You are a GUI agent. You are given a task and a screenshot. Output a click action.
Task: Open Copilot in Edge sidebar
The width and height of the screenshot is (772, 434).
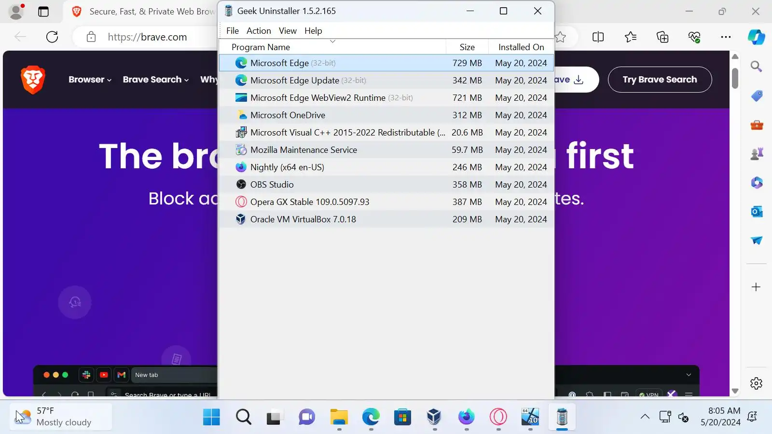pyautogui.click(x=756, y=37)
